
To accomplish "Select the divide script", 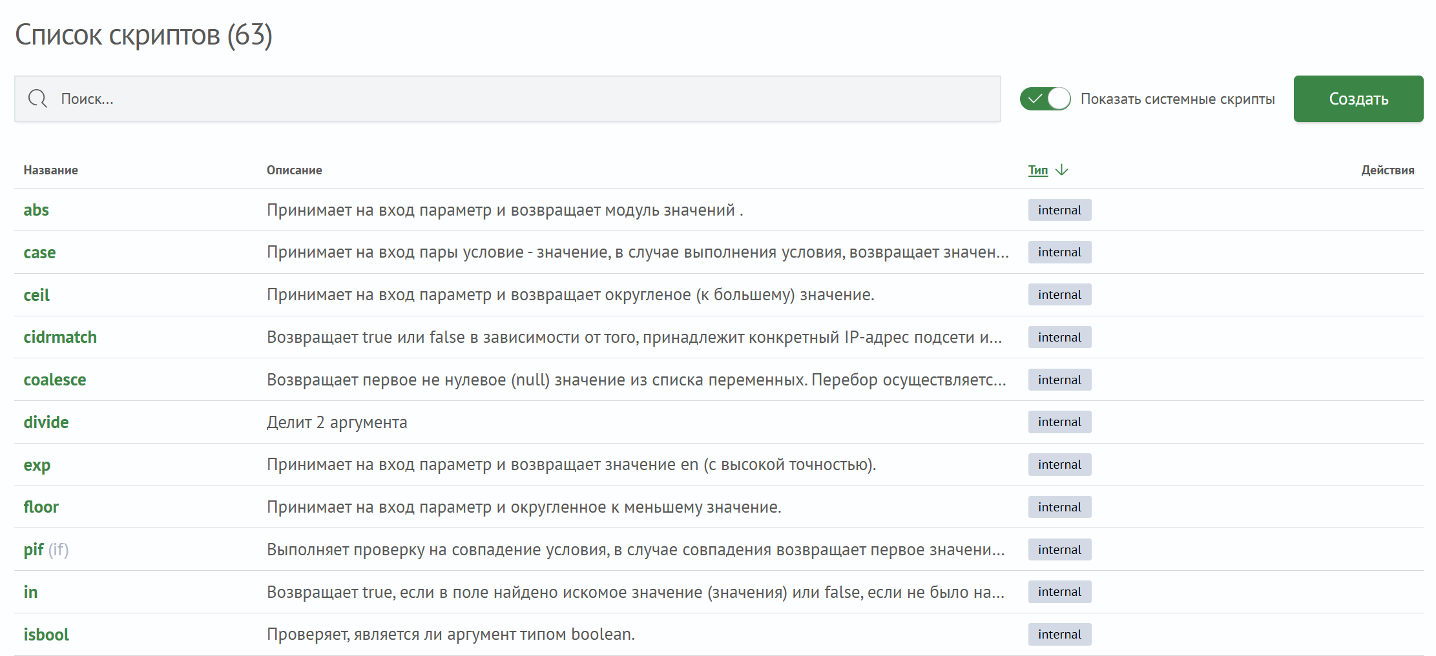I will (x=46, y=422).
